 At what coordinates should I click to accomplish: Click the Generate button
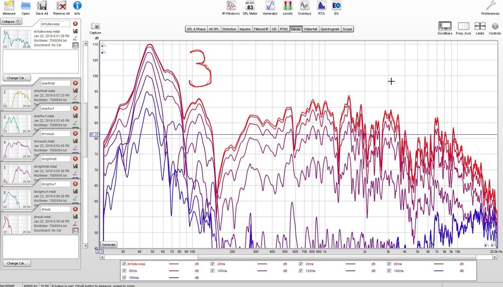coord(109,245)
